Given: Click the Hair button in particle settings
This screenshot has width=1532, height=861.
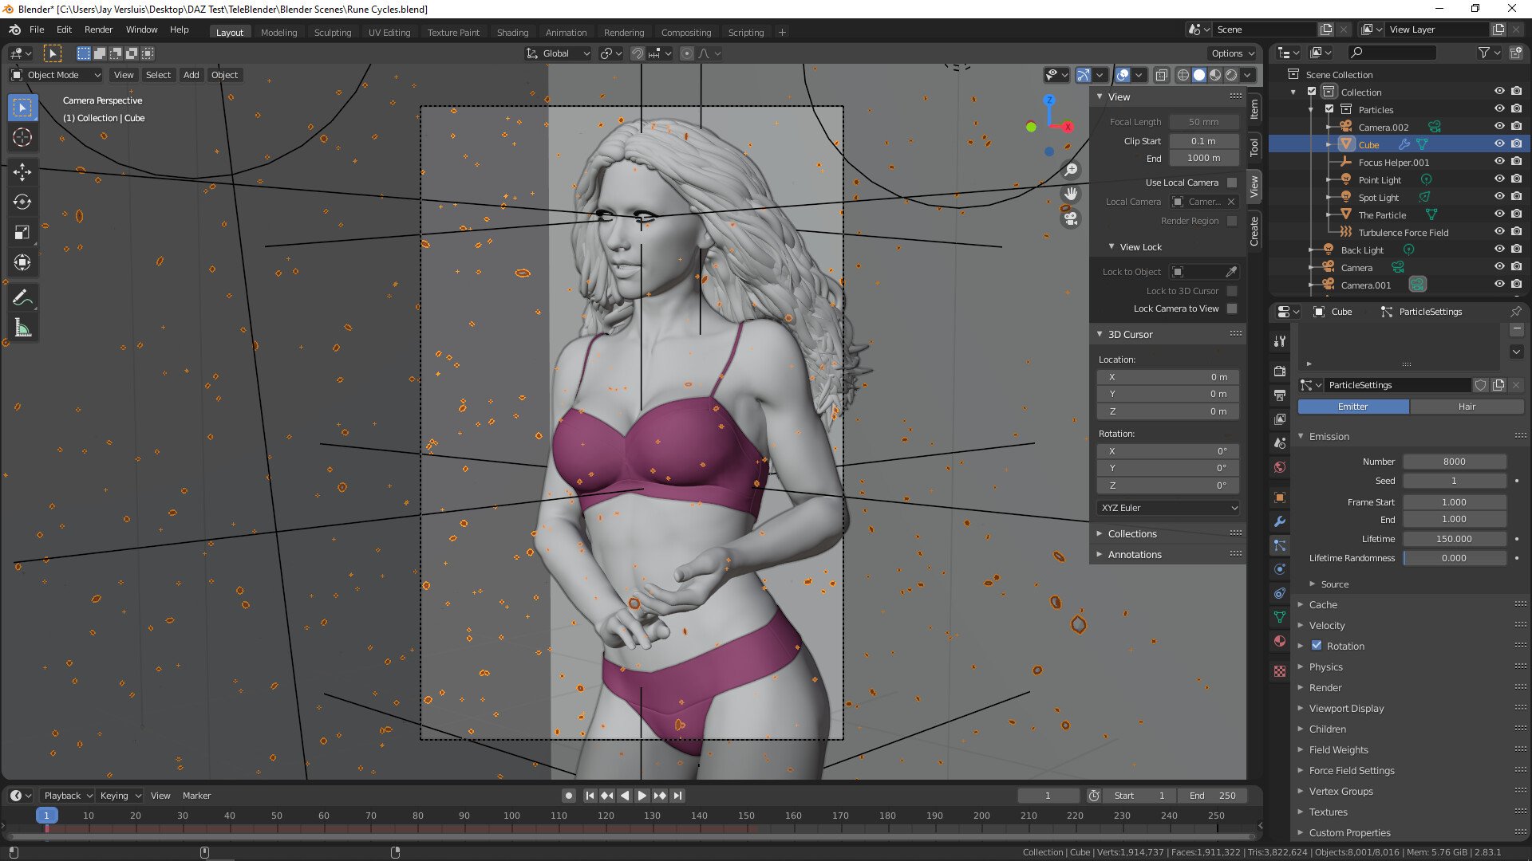Looking at the screenshot, I should [1466, 406].
